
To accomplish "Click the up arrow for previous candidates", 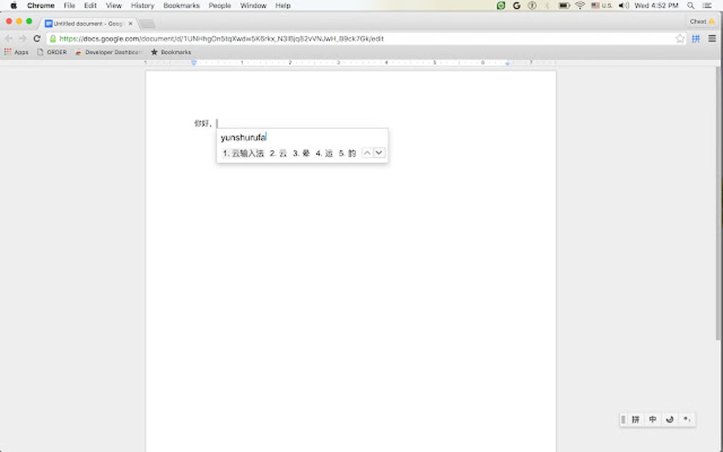I will point(366,152).
